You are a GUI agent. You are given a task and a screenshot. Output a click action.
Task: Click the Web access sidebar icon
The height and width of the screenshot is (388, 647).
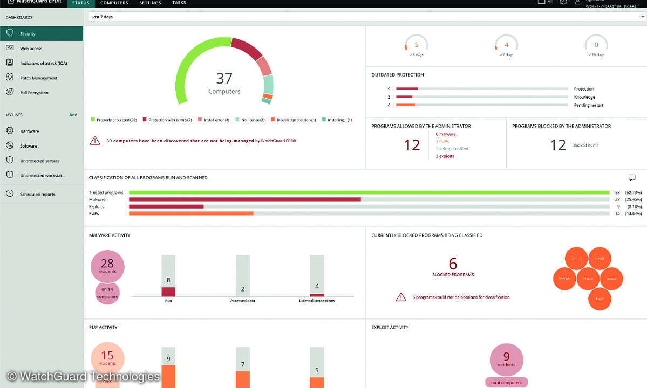10,48
